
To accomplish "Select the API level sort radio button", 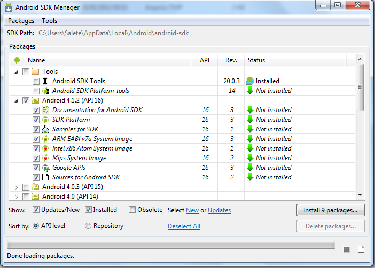I will coord(36,226).
